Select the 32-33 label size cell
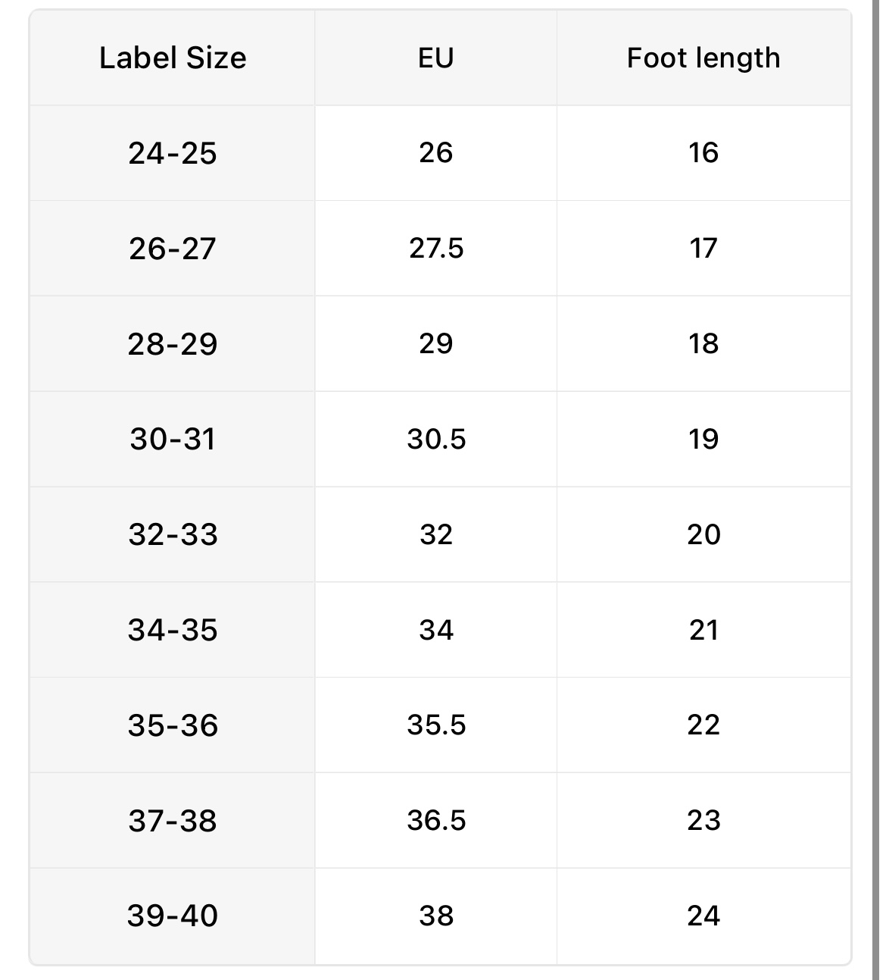Screen dimensions: 886x980 point(173,535)
